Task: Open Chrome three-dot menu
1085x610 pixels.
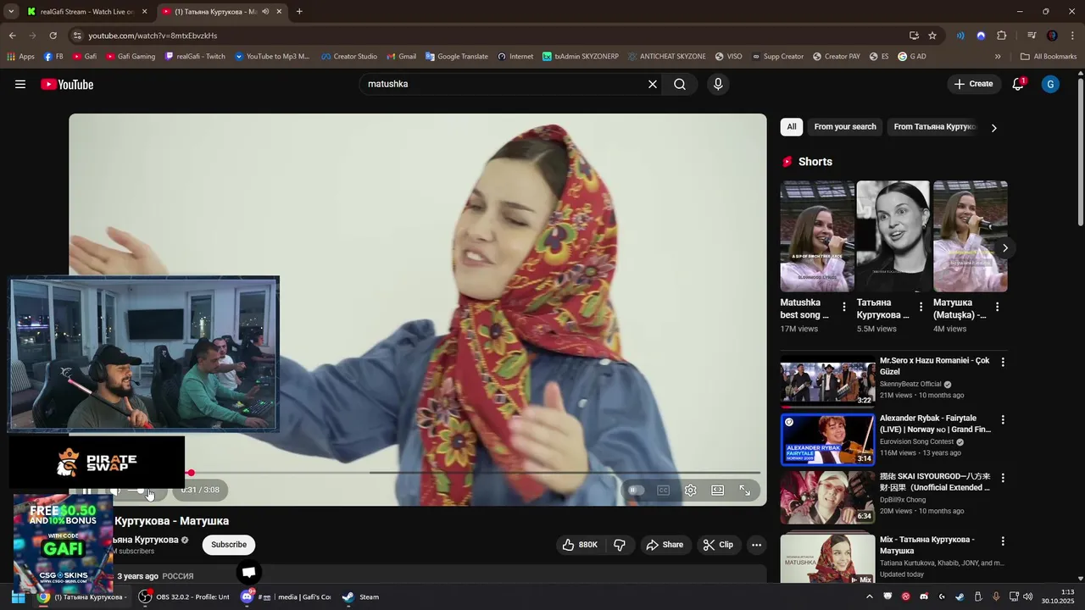Action: pyautogui.click(x=1071, y=36)
